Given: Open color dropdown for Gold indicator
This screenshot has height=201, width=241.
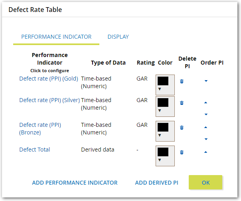Looking at the screenshot, I should (165, 85).
